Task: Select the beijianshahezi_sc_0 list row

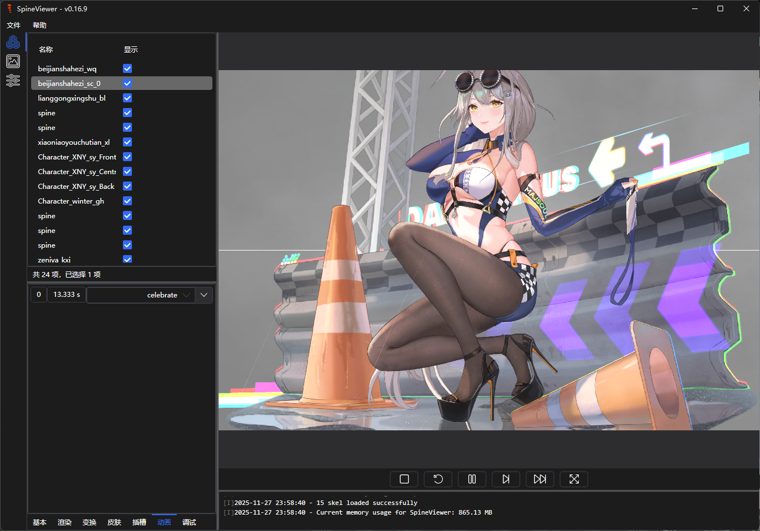Action: [x=122, y=83]
